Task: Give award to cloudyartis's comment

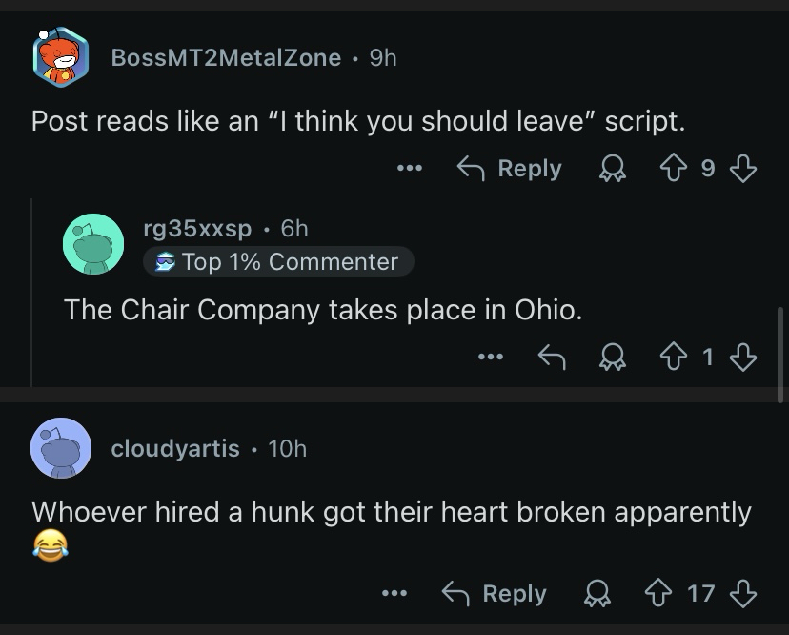Action: click(596, 593)
